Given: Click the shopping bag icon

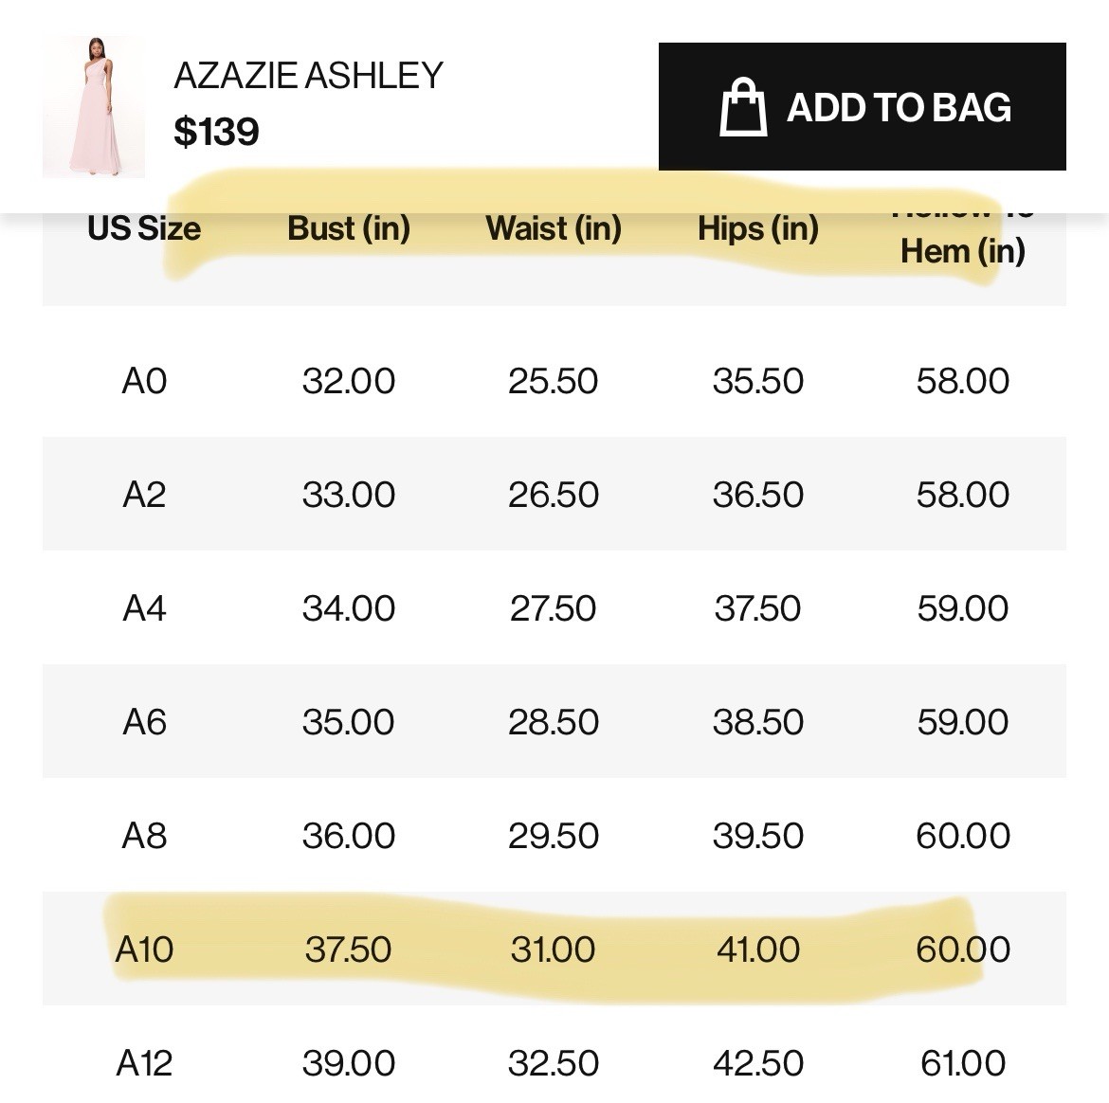Looking at the screenshot, I should click(743, 107).
